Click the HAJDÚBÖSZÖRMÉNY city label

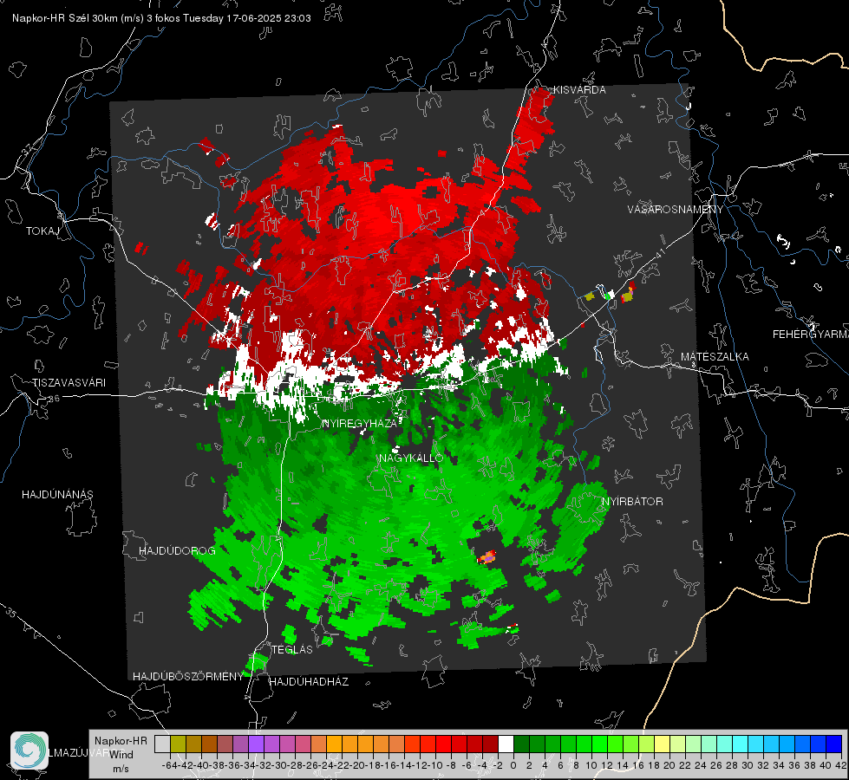(188, 677)
